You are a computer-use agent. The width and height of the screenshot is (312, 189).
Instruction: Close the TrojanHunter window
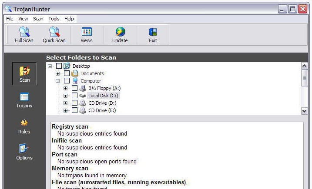[x=303, y=9]
